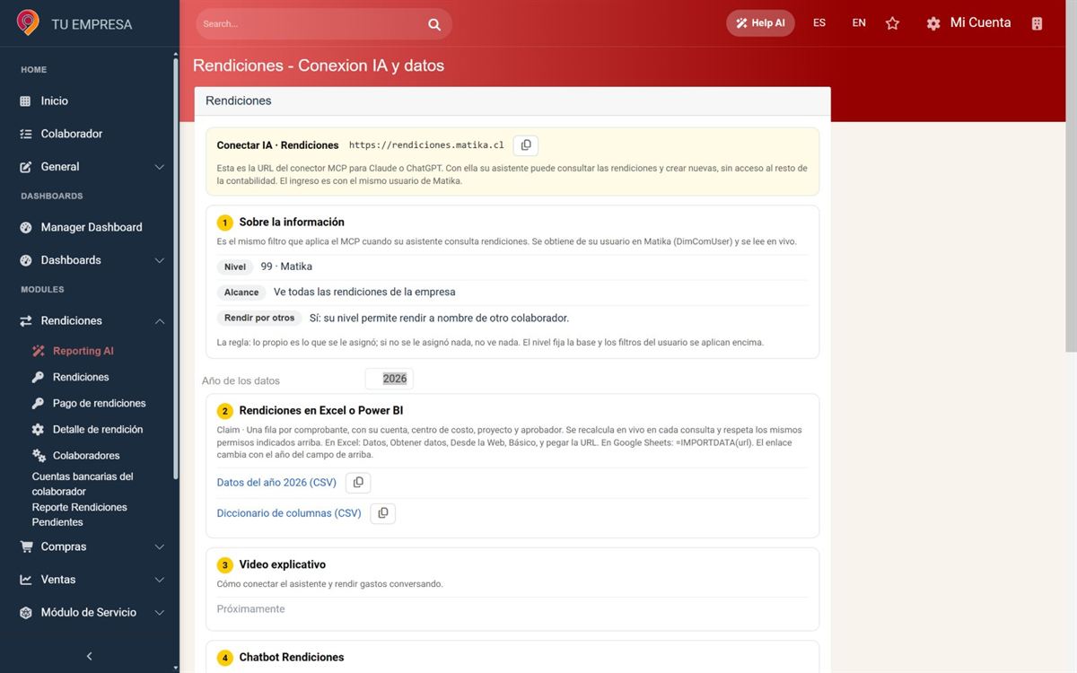This screenshot has width=1077, height=673.
Task: Click the Rendir por otros badge
Action: click(x=259, y=318)
